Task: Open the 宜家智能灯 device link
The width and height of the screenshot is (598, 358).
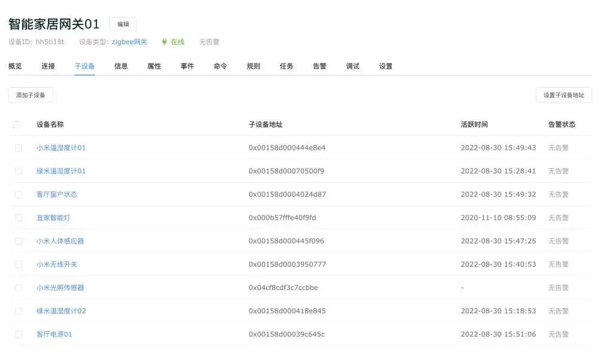Action: (53, 218)
